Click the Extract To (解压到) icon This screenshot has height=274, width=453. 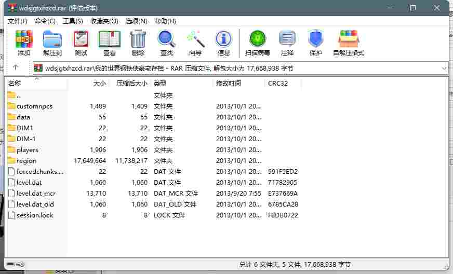point(52,39)
